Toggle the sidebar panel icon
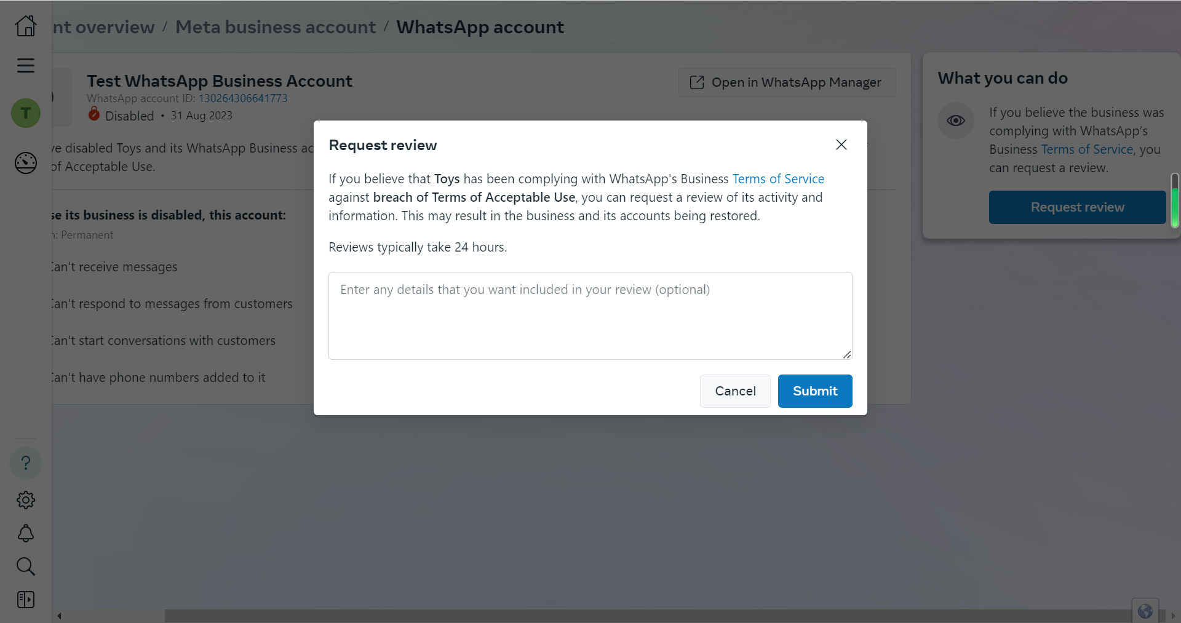The height and width of the screenshot is (623, 1181). tap(26, 600)
